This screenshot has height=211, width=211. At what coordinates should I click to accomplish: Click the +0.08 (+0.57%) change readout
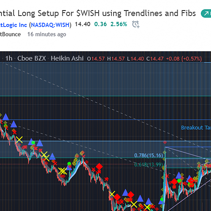(x=184, y=59)
